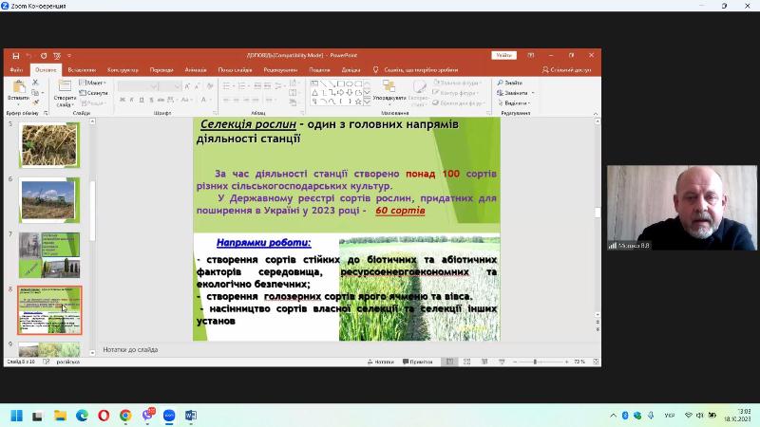The height and width of the screenshot is (427, 760).
Task: Launch Microsoft Edge from taskbar
Action: pos(82,416)
